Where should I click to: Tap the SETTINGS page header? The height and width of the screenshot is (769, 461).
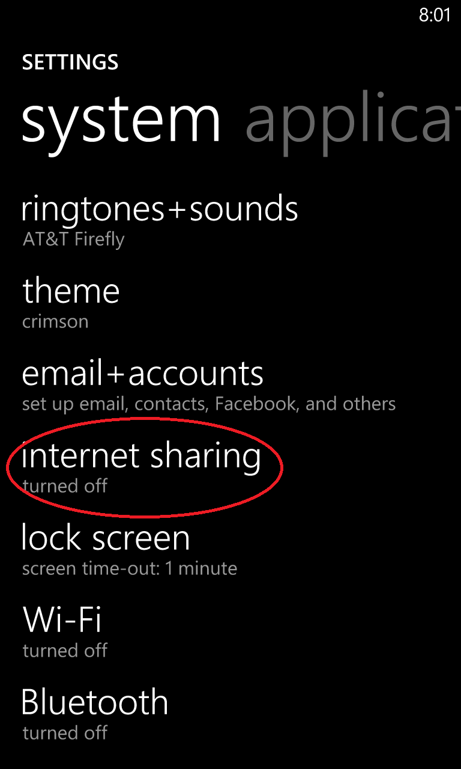70,62
